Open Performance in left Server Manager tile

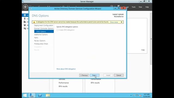64,83
